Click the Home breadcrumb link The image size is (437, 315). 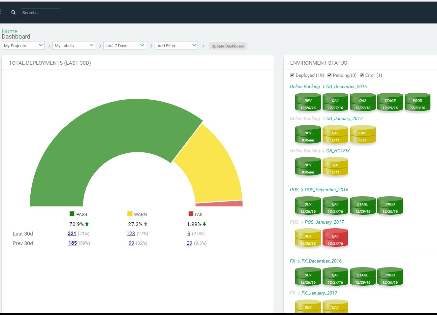coord(10,31)
